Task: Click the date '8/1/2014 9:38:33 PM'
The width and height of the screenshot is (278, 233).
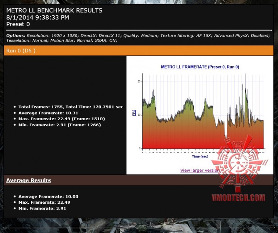Action: 37,17
